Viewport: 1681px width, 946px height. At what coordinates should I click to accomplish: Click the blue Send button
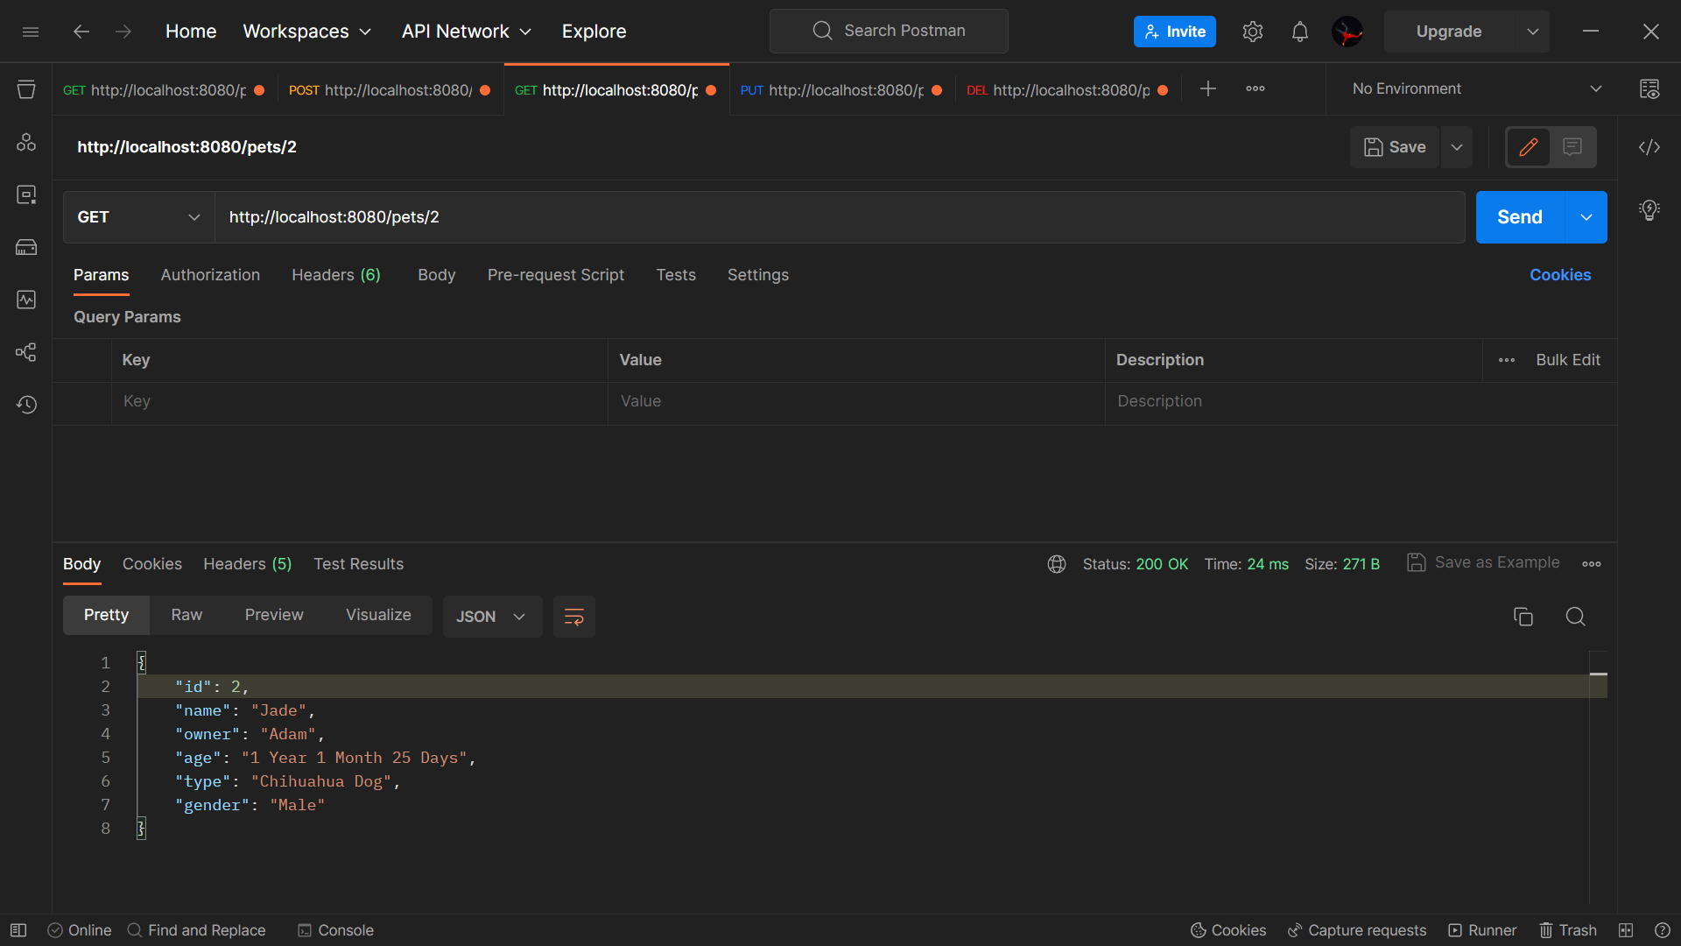1519,217
